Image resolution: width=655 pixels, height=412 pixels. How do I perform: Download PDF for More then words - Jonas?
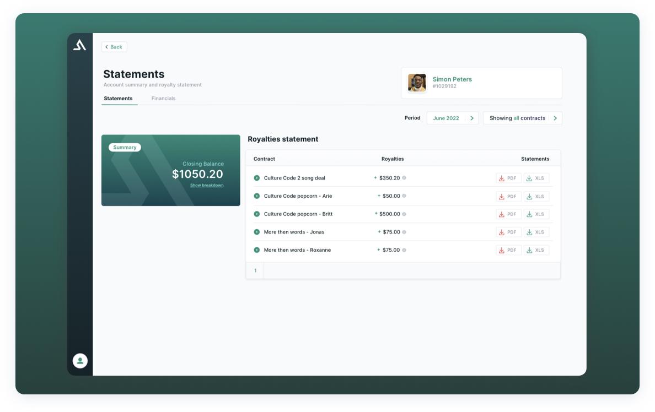[508, 232]
